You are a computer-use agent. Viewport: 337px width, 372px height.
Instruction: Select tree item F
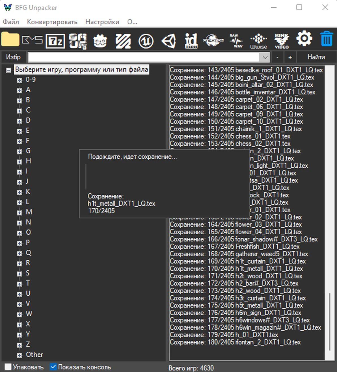point(28,141)
